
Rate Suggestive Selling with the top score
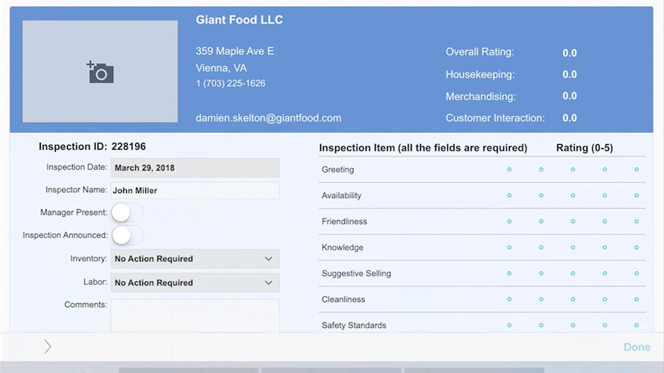tap(636, 274)
